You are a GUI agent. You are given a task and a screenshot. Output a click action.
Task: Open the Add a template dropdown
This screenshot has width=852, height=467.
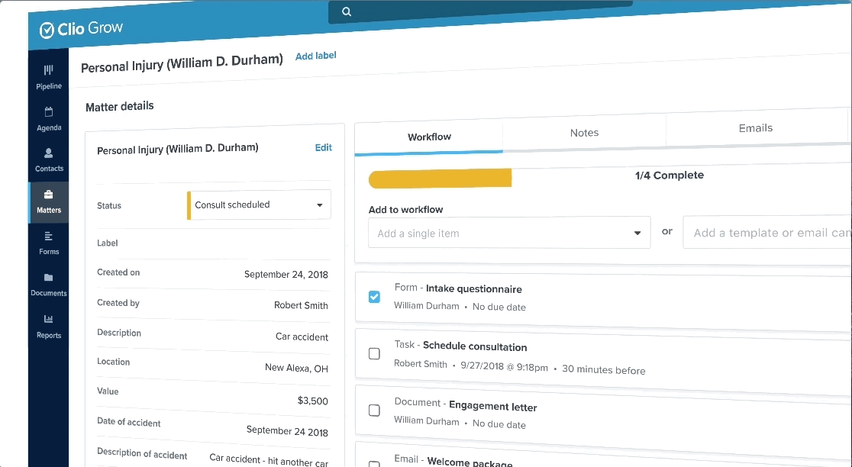pos(767,233)
